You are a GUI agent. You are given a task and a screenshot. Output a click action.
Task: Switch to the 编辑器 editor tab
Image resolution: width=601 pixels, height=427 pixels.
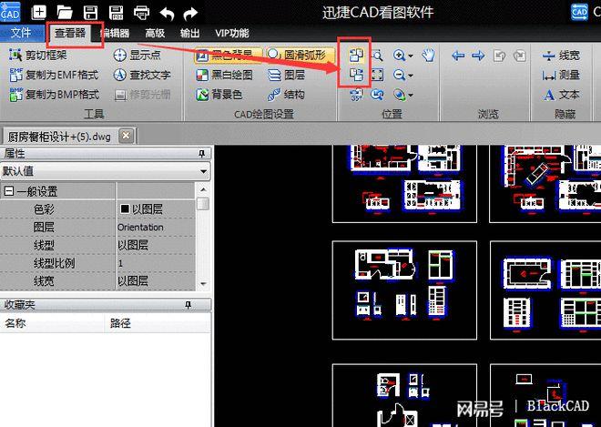click(x=115, y=34)
